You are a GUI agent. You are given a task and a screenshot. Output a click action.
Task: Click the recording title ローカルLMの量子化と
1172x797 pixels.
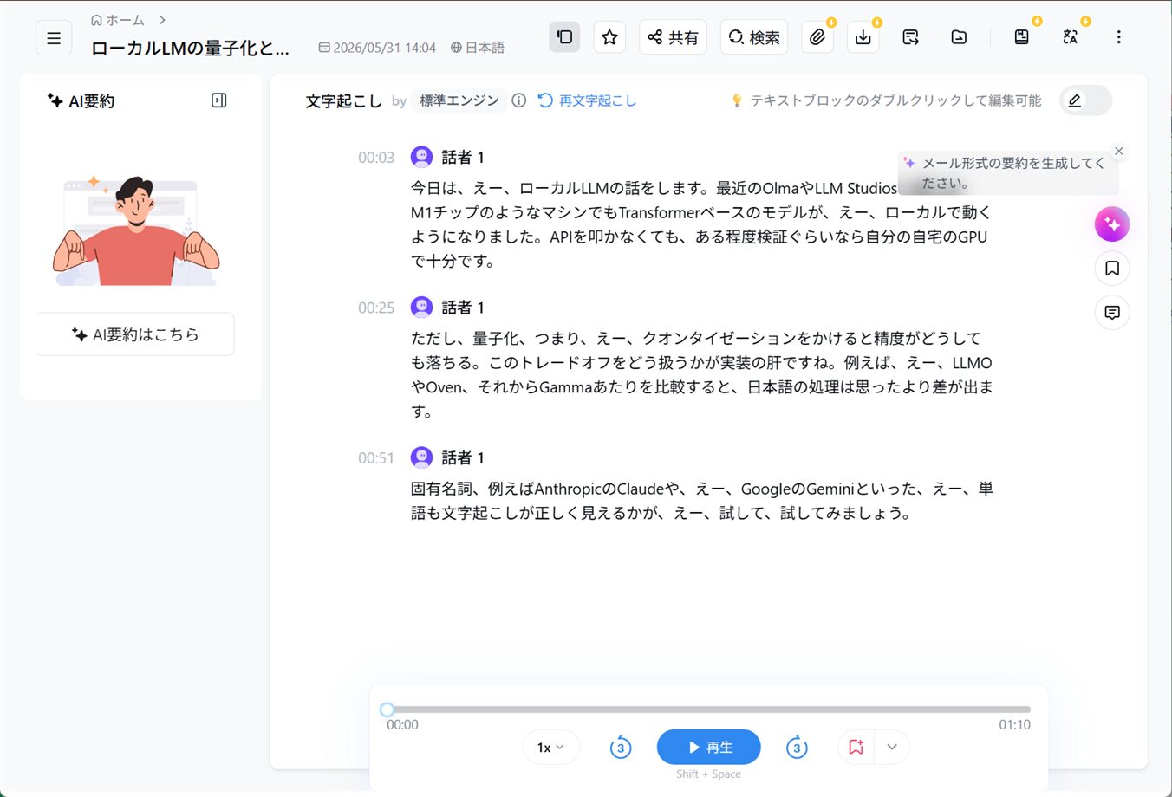pyautogui.click(x=191, y=49)
